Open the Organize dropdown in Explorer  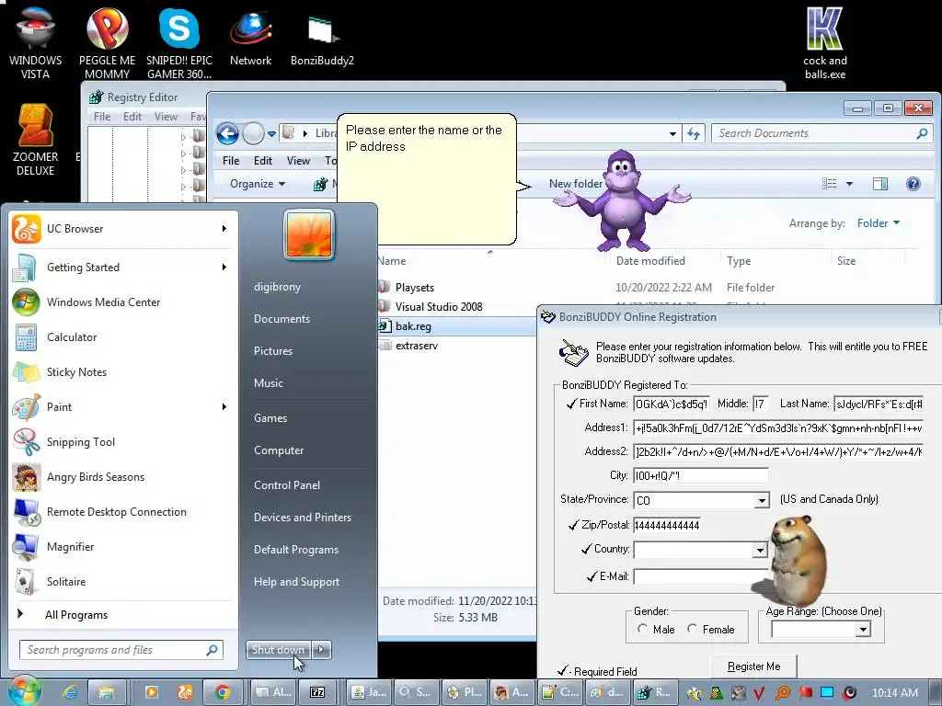258,184
